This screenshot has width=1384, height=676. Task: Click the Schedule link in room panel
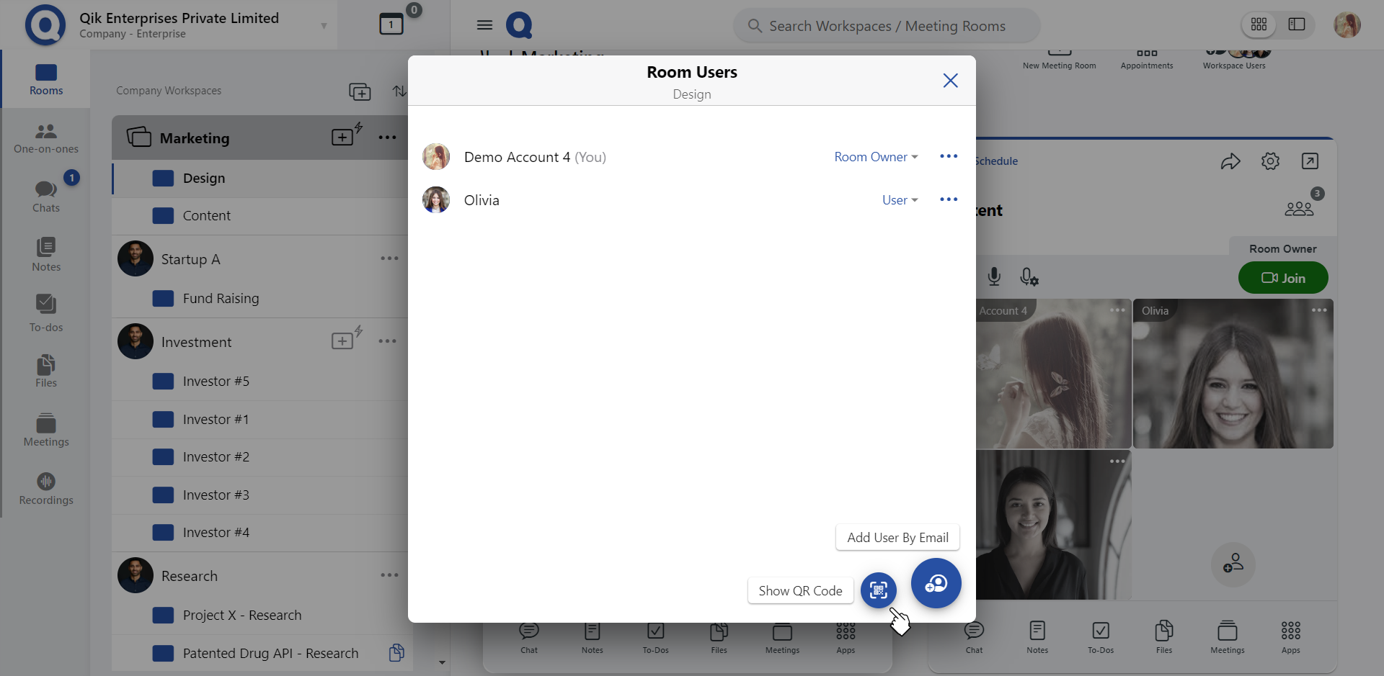click(x=996, y=161)
